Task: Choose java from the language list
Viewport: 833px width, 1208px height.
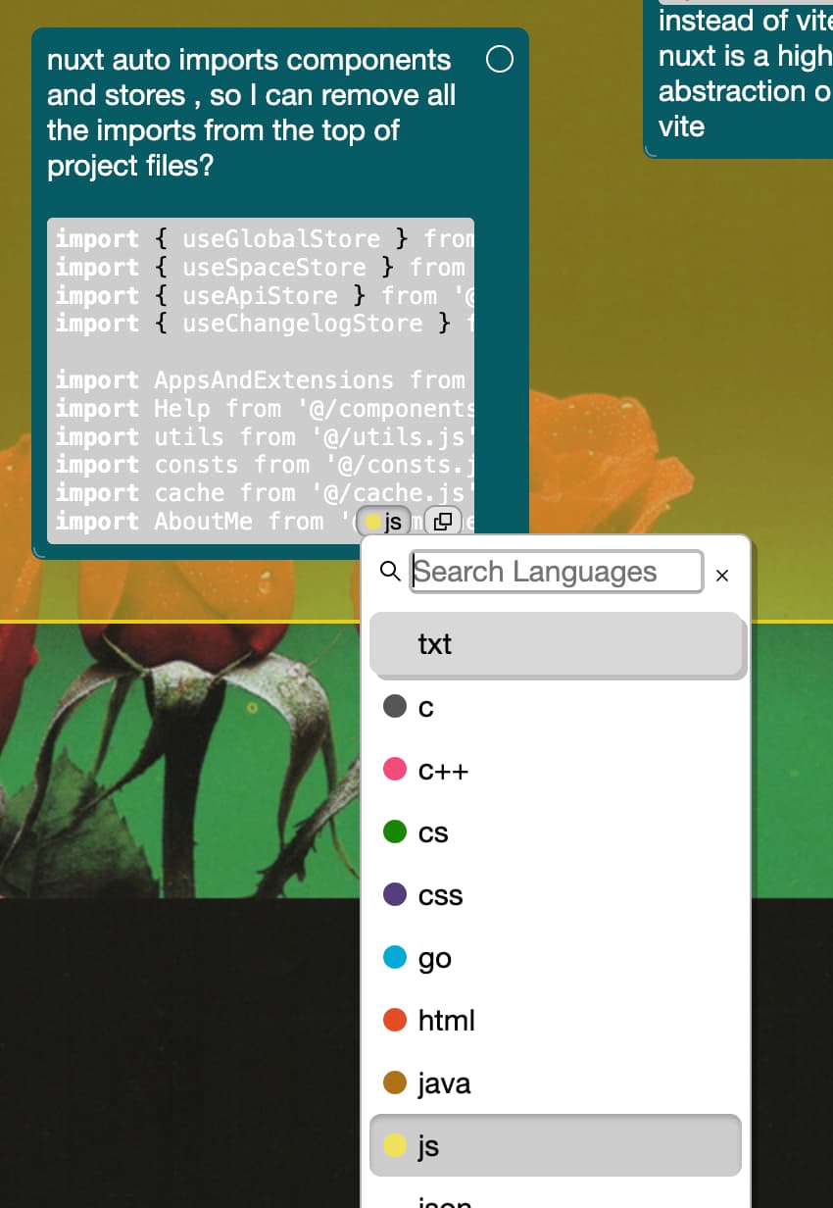Action: coord(556,1083)
